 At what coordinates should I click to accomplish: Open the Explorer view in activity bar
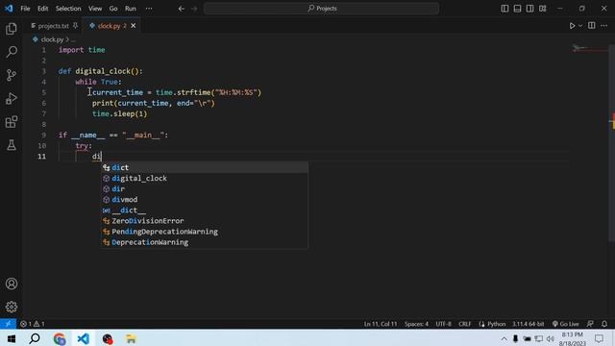[x=12, y=29]
